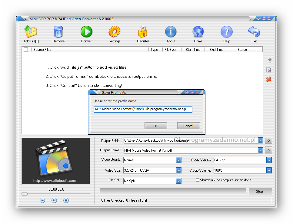Image resolution: width=293 pixels, height=224 pixels.
Task: Click OK in Save Profile As dialog
Action: tap(156, 126)
